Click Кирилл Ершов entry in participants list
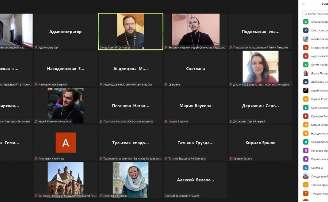The width and height of the screenshot is (328, 202). point(319,99)
